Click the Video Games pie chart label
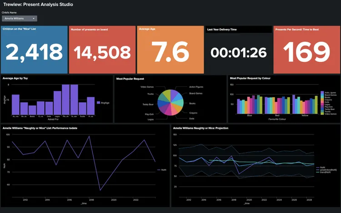The height and width of the screenshot is (213, 341). (x=146, y=87)
